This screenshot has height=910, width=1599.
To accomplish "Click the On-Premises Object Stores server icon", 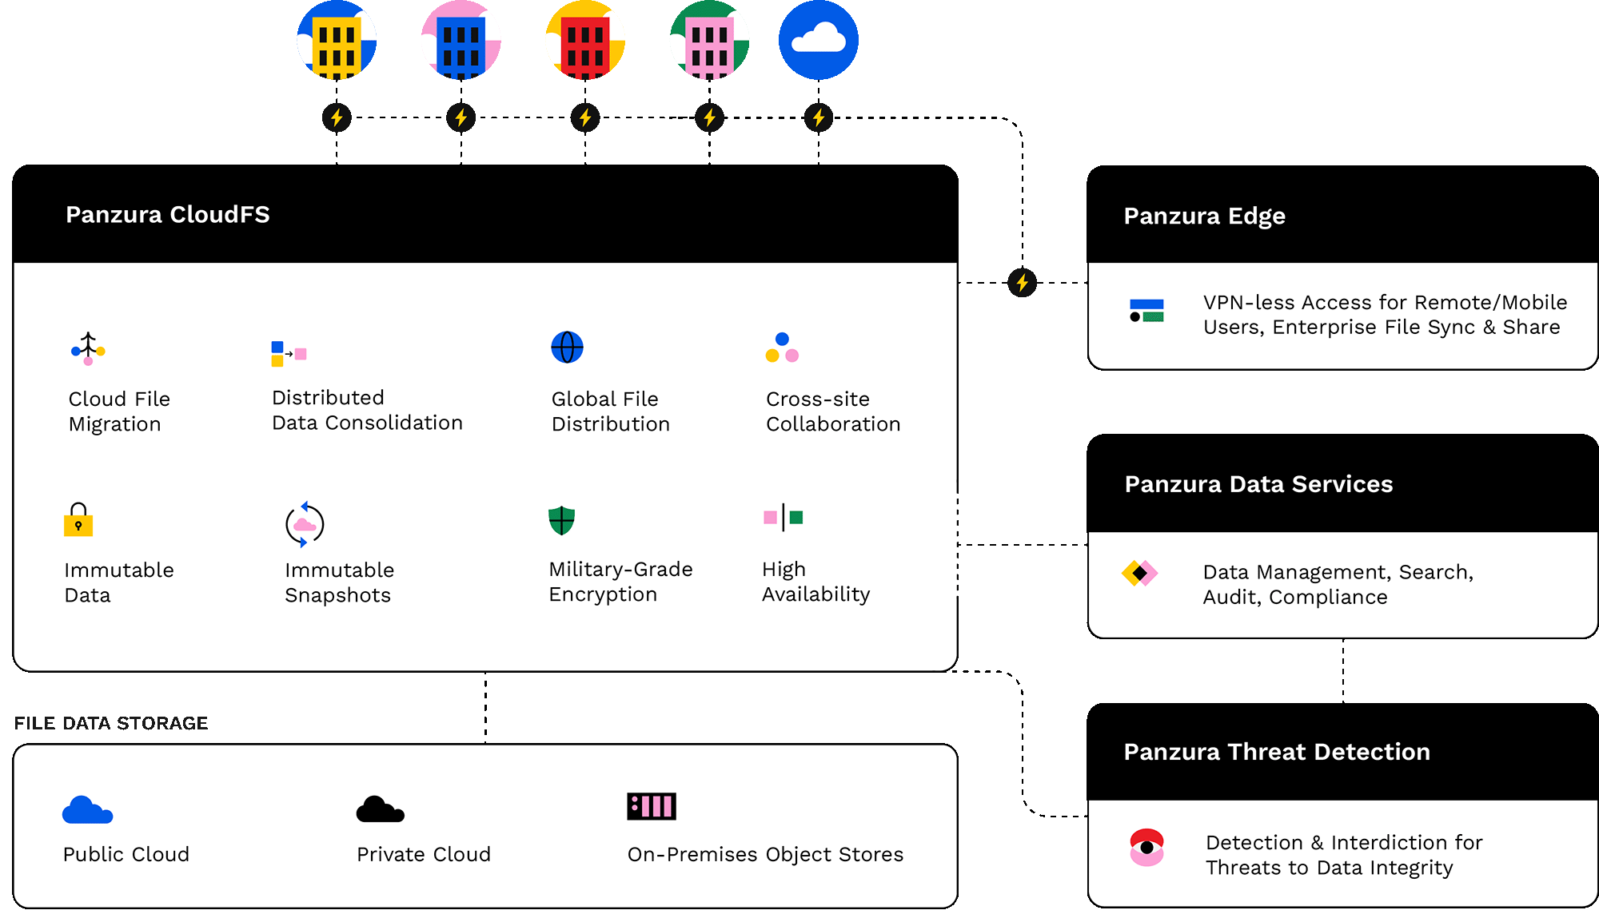I will pyautogui.click(x=652, y=806).
